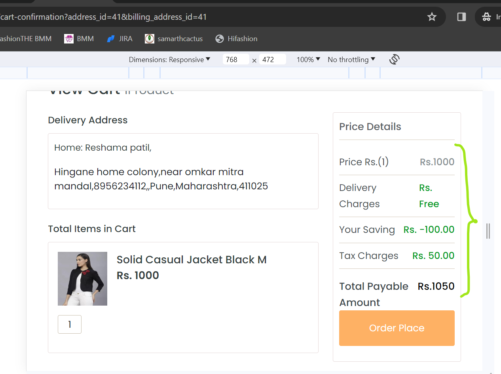Click the black jacket product thumbnail

pyautogui.click(x=82, y=279)
